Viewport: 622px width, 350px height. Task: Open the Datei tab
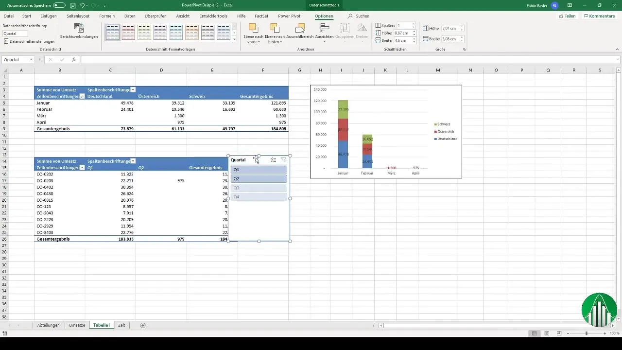coord(9,16)
